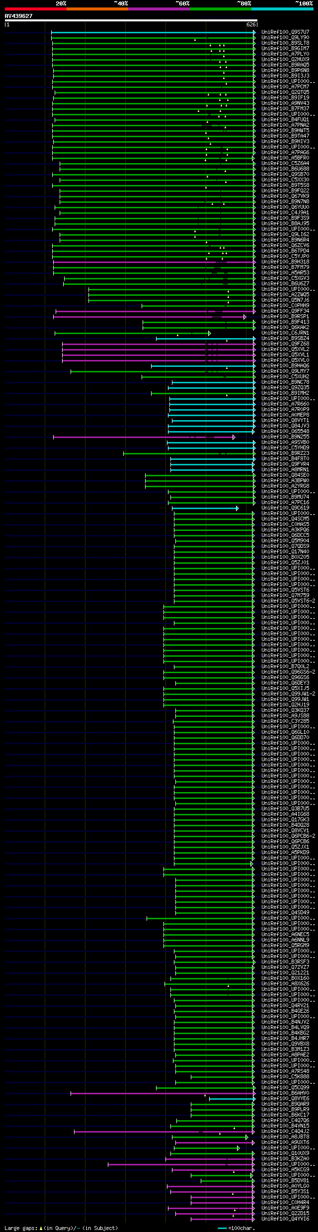Select label UniRef100_C5YHD9

pos(285,448)
